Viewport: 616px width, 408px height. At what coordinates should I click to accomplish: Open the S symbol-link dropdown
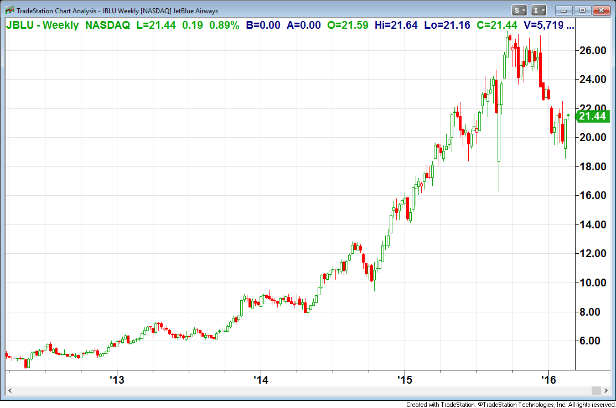tap(519, 11)
